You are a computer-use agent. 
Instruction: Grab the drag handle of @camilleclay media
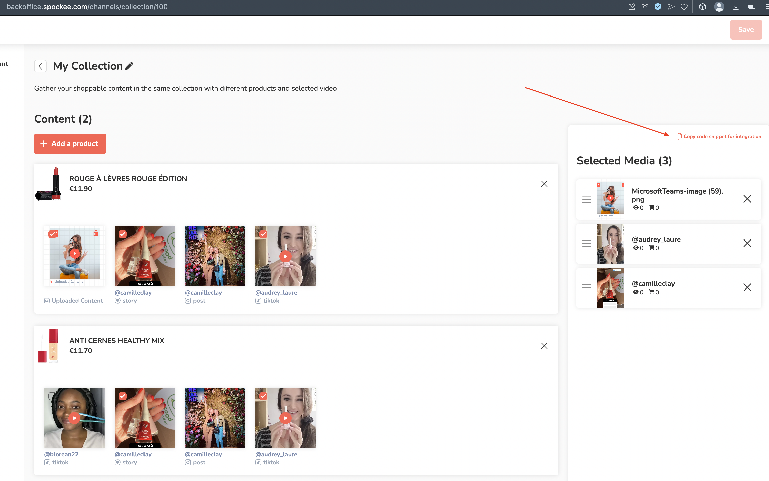(587, 288)
